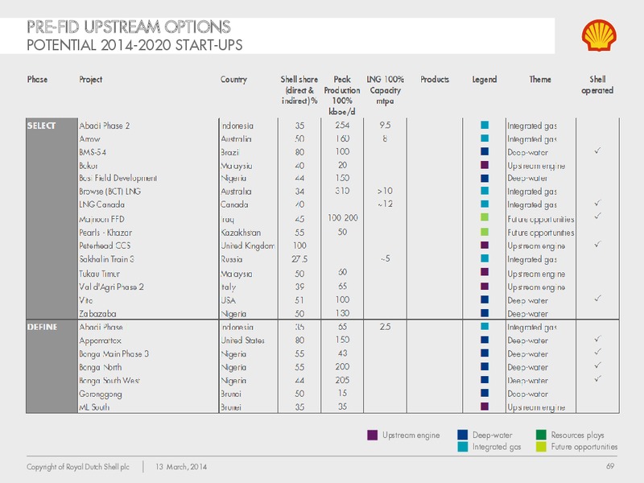This screenshot has width=644, height=483.
Task: Click the Tukau Timur project name
Action: pyautogui.click(x=99, y=274)
